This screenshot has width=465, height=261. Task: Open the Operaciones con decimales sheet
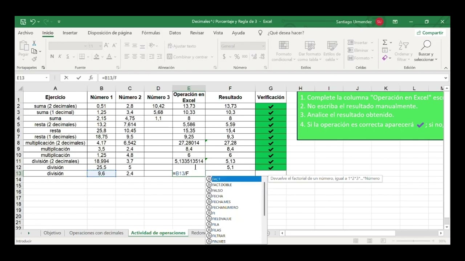(x=96, y=233)
